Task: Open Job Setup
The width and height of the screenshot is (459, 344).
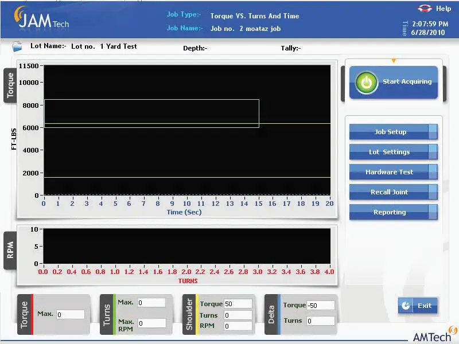Action: click(393, 132)
